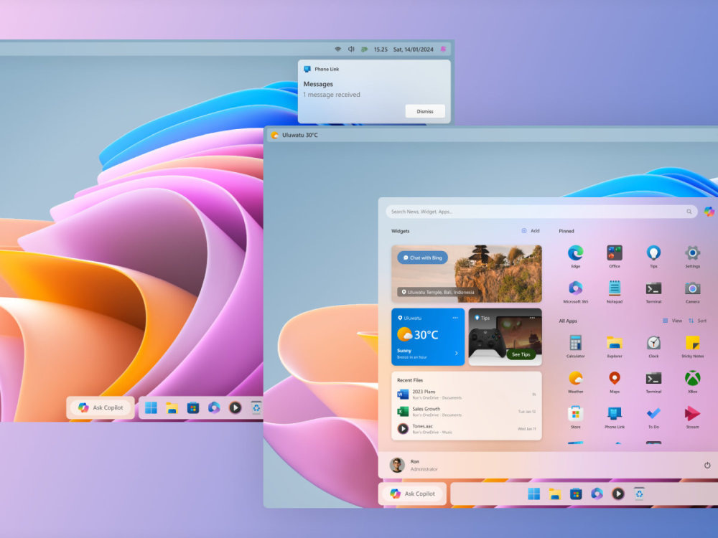Open the View options for All Apps
The image size is (718, 538).
[x=672, y=321]
